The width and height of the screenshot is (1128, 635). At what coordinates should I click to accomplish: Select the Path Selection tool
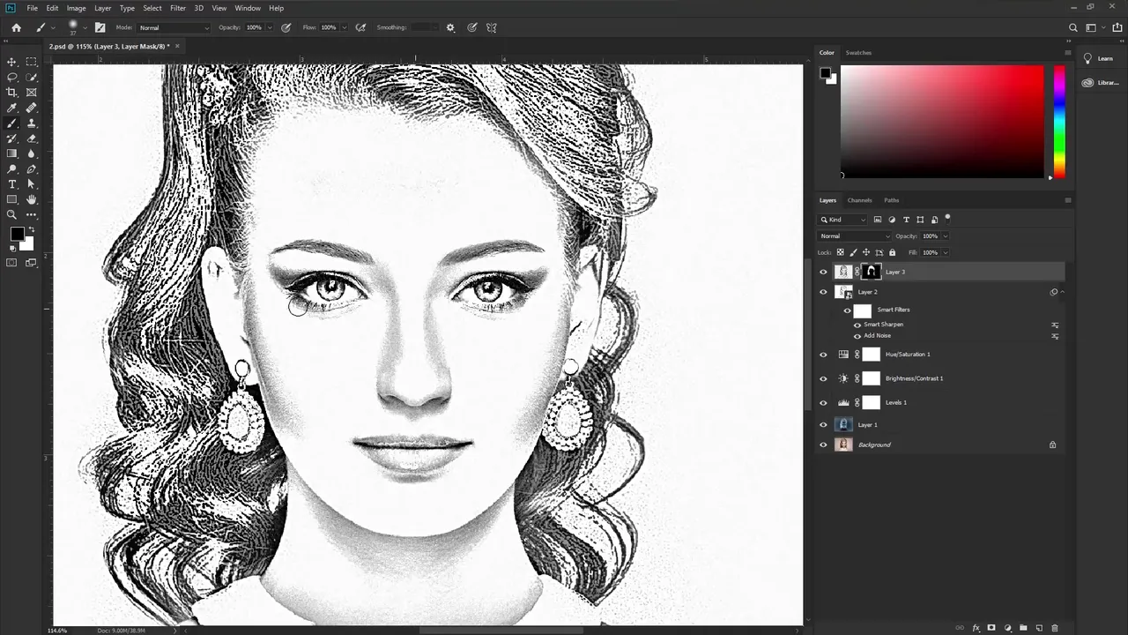32,184
